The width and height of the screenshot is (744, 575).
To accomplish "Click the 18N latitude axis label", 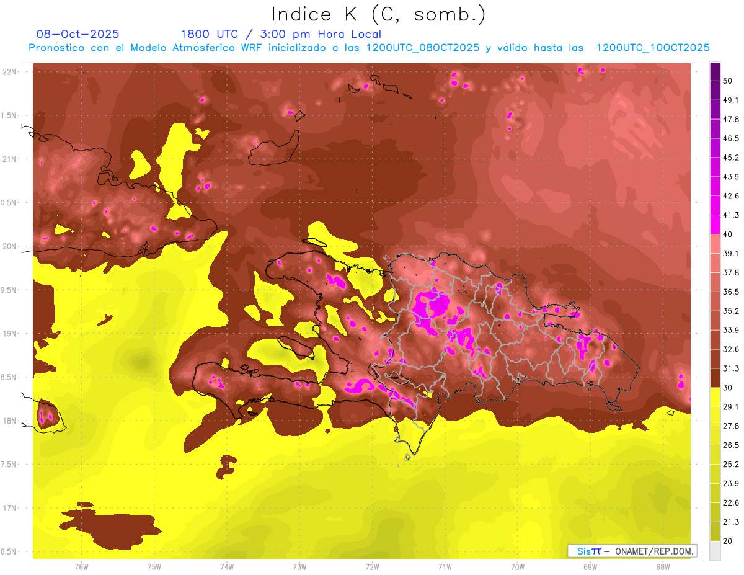I will pyautogui.click(x=10, y=421).
